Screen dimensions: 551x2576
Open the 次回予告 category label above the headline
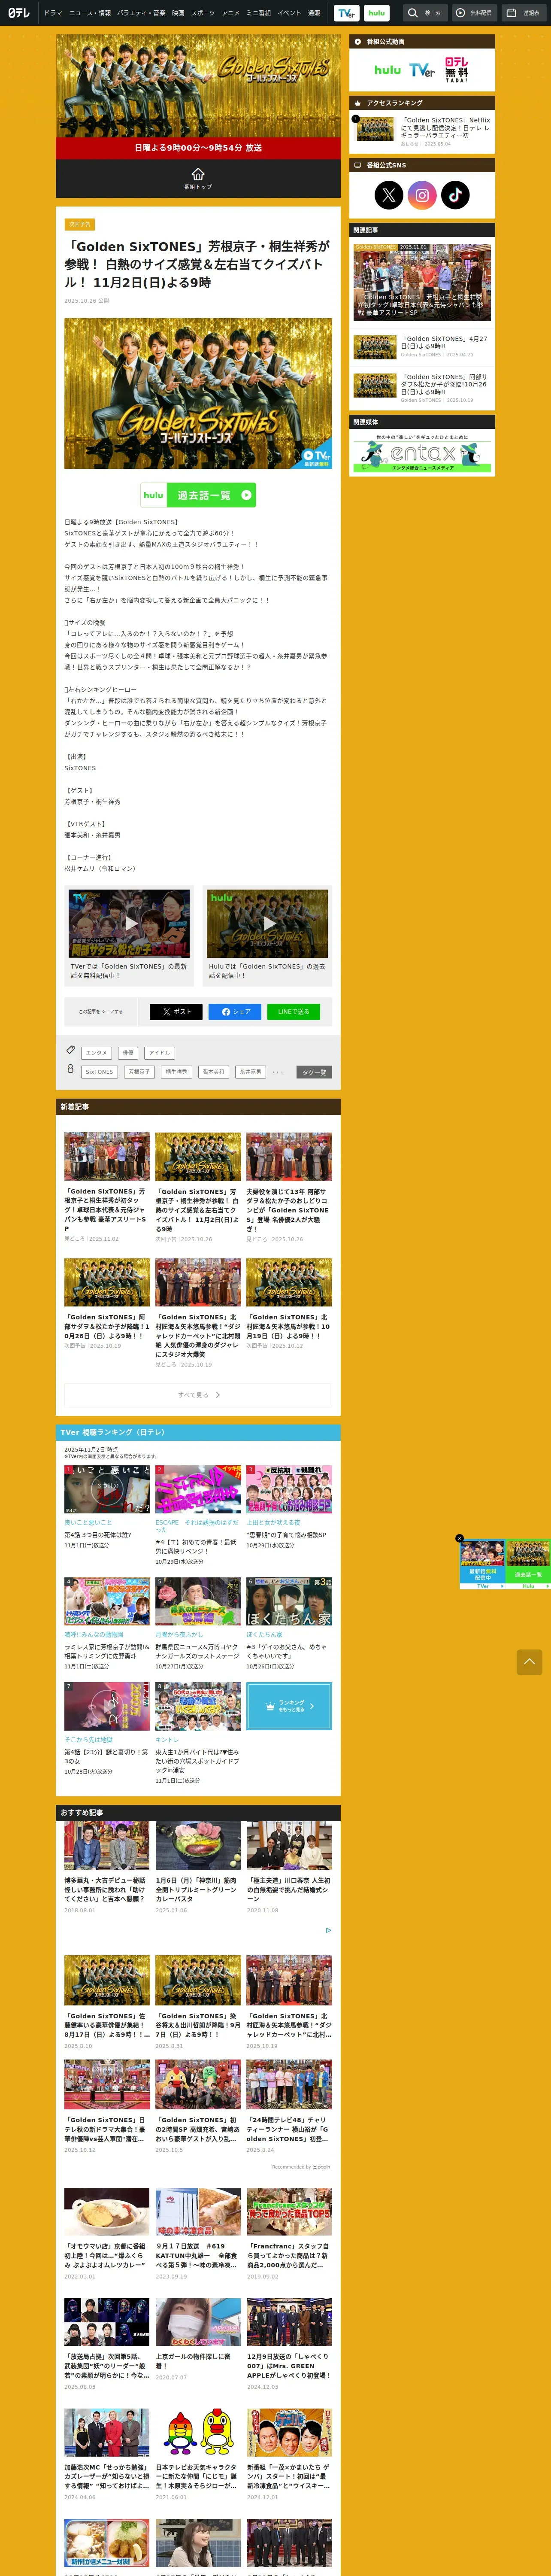pos(79,224)
